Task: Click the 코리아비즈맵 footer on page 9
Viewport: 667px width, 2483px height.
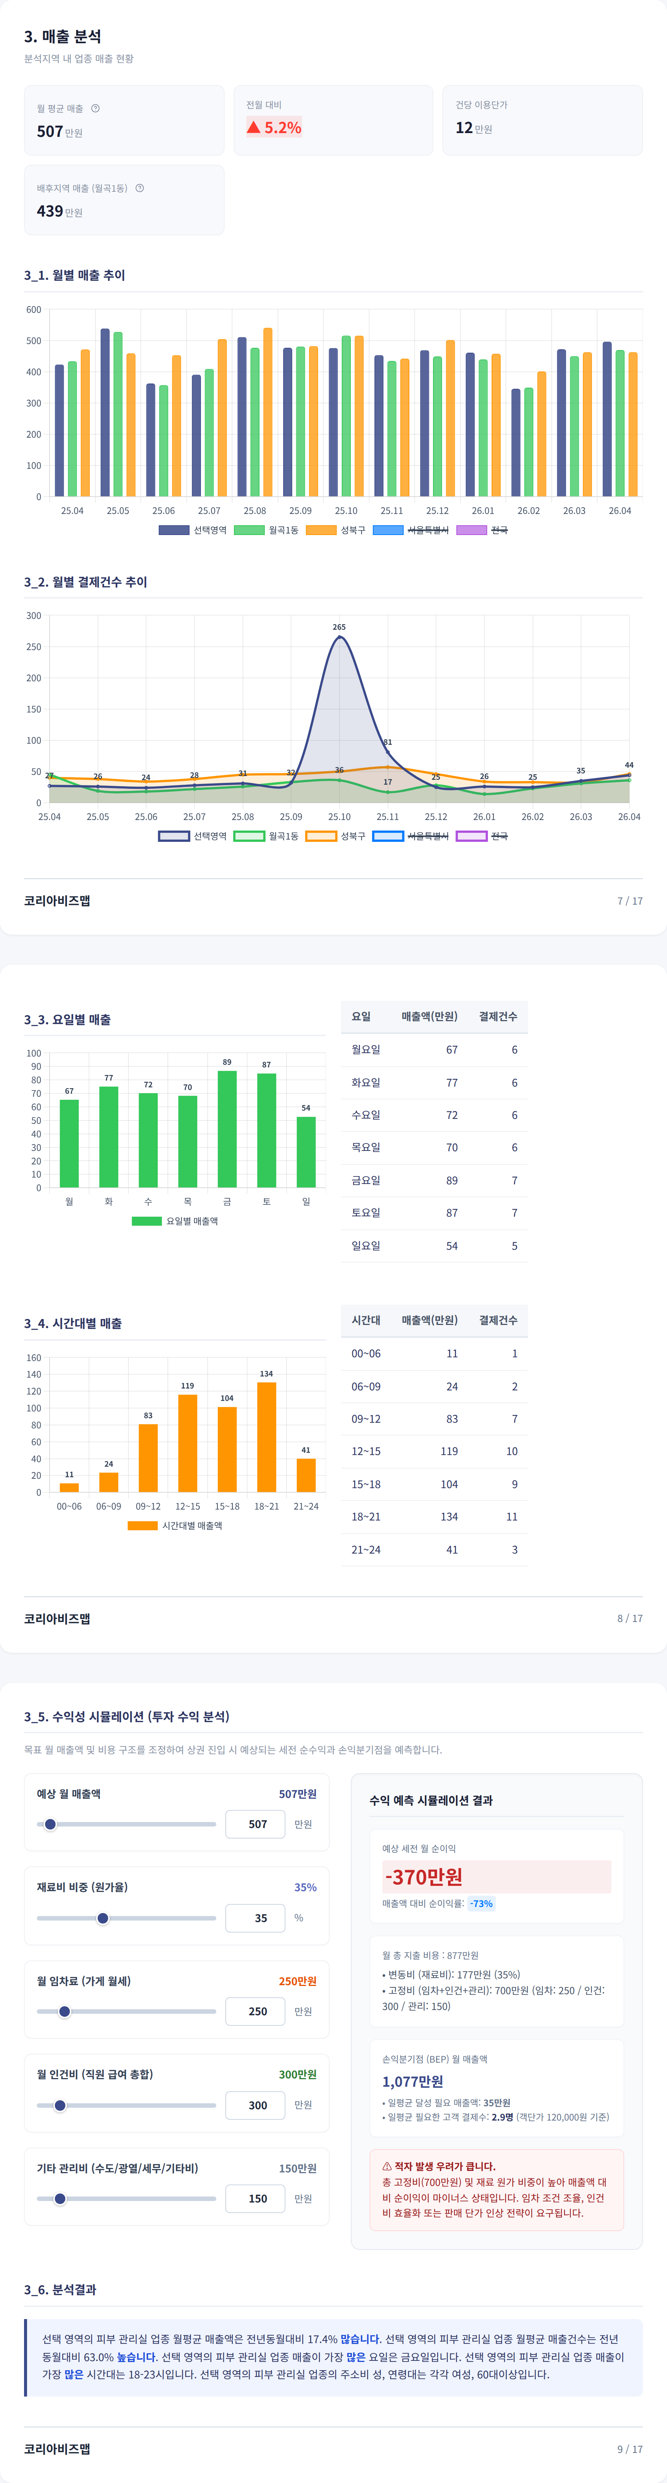Action: pyautogui.click(x=57, y=2449)
